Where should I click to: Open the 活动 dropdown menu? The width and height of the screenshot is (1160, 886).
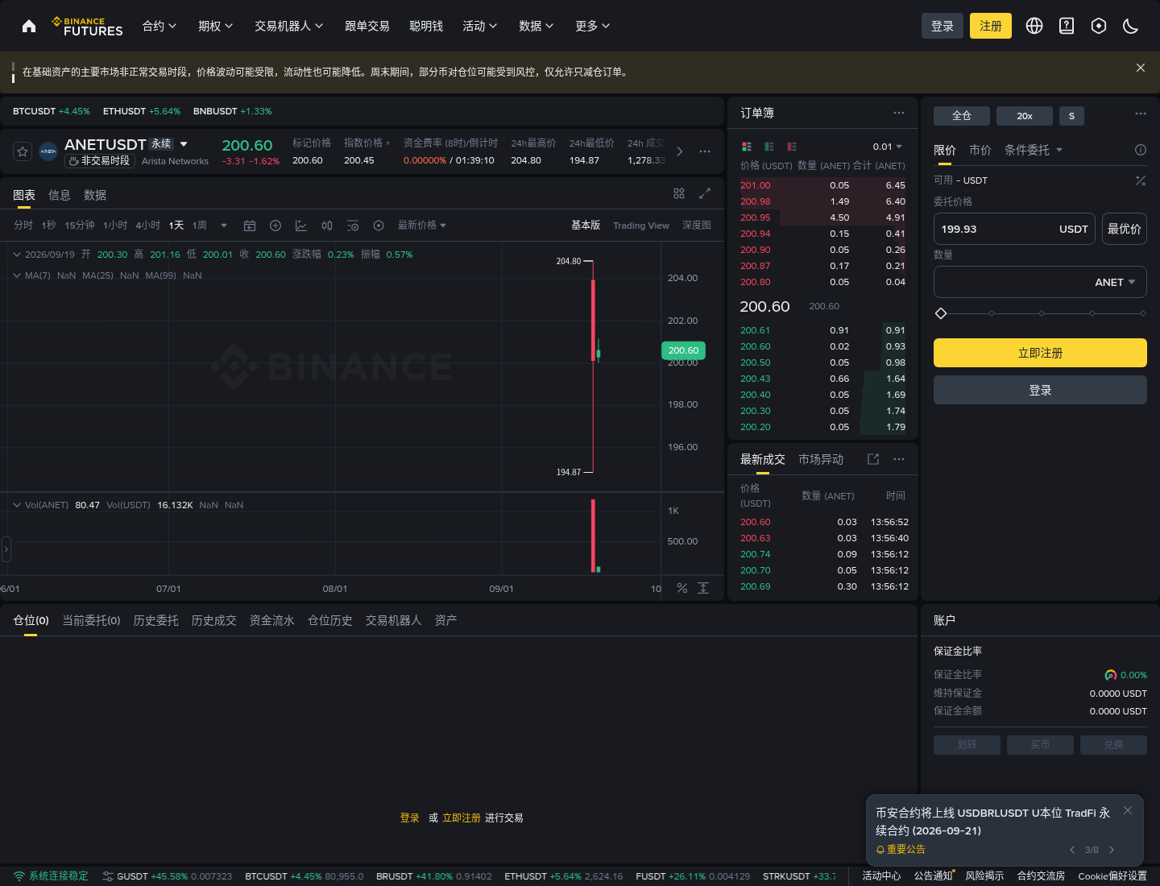click(480, 26)
